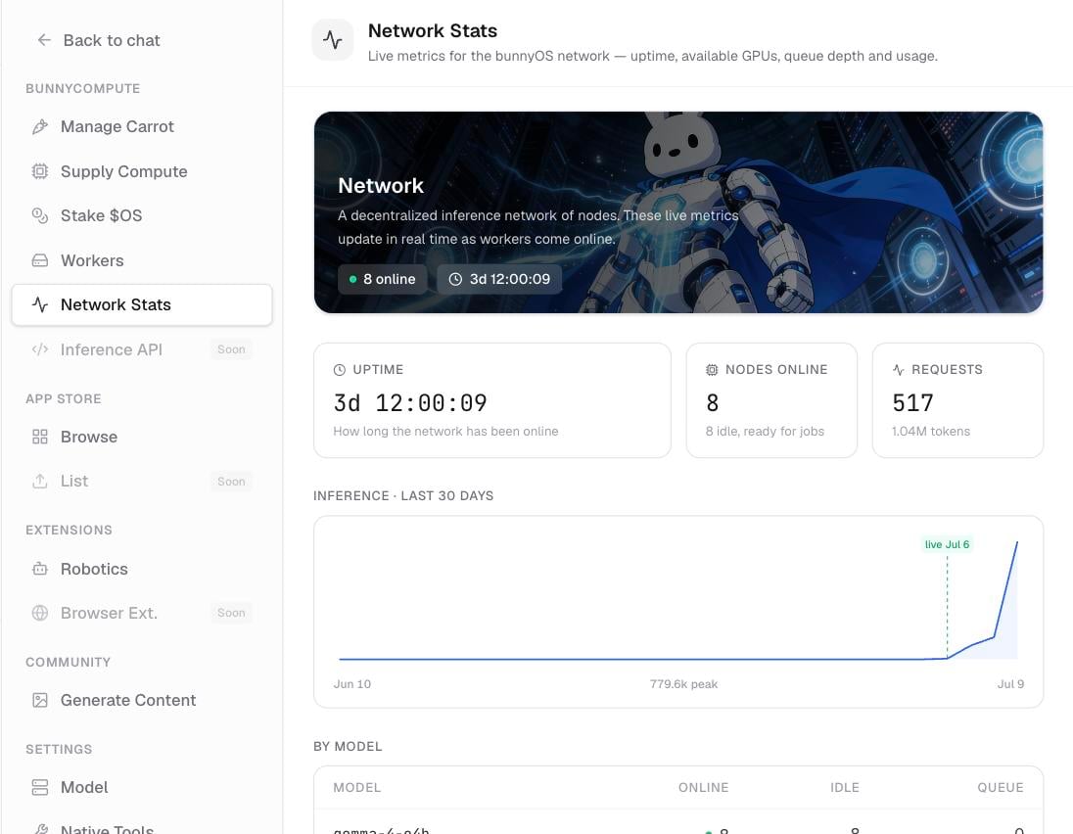
Task: Click the Requests value 517
Action: click(x=912, y=403)
